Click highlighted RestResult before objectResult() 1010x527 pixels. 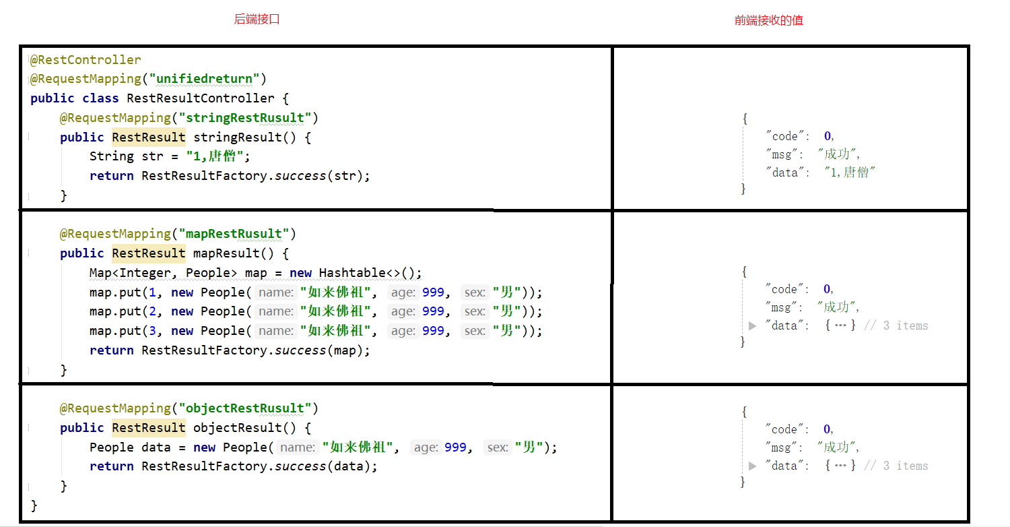[149, 428]
